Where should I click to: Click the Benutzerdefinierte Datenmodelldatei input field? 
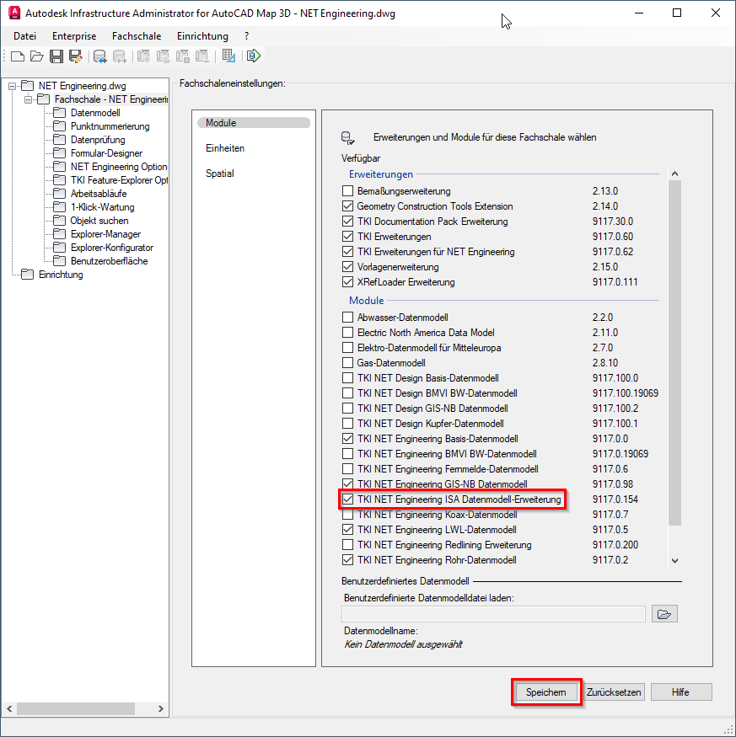(x=493, y=614)
